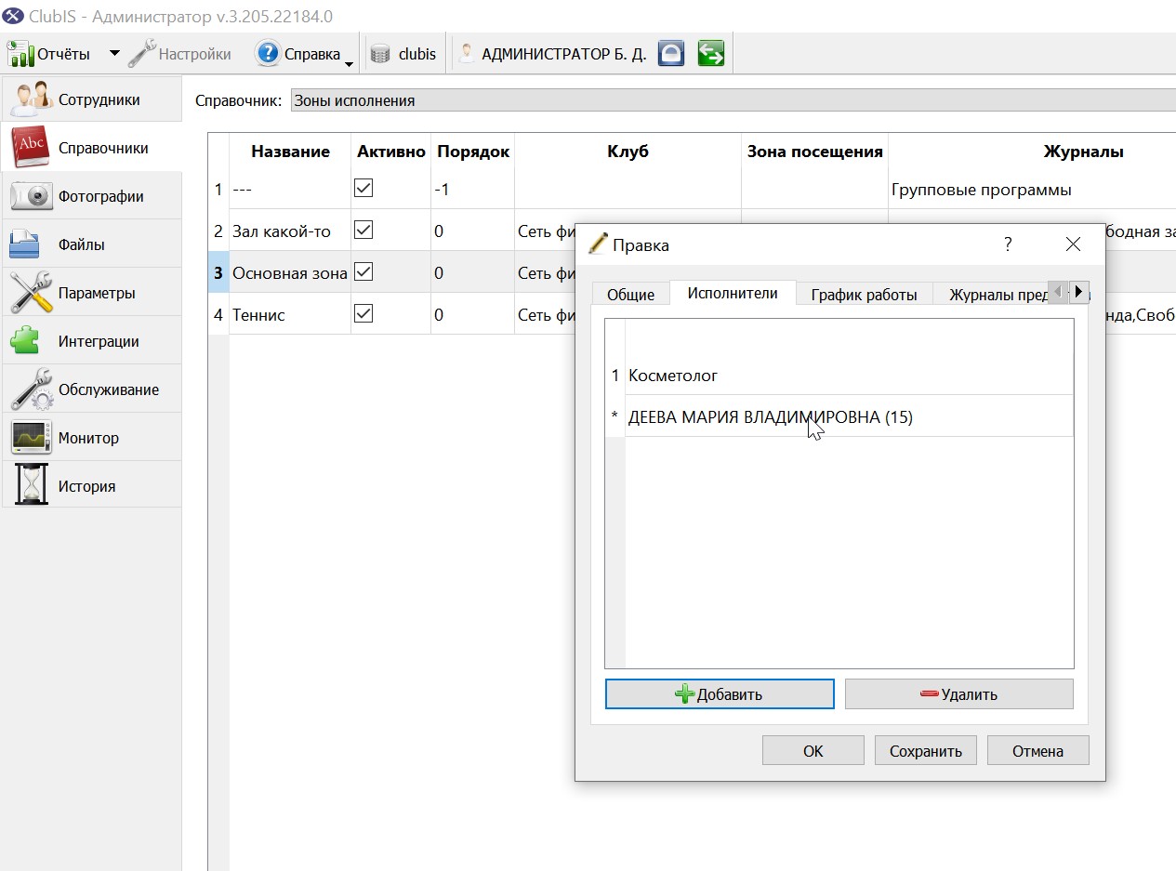Image resolution: width=1176 pixels, height=871 pixels.
Task: Open Параметры with wrench icon
Action: (x=91, y=293)
